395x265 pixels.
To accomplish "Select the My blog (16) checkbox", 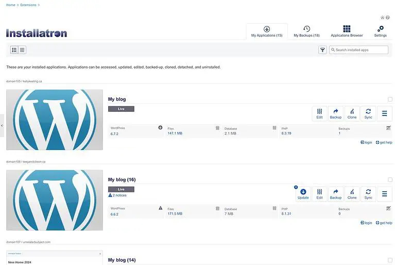I will coord(390,180).
